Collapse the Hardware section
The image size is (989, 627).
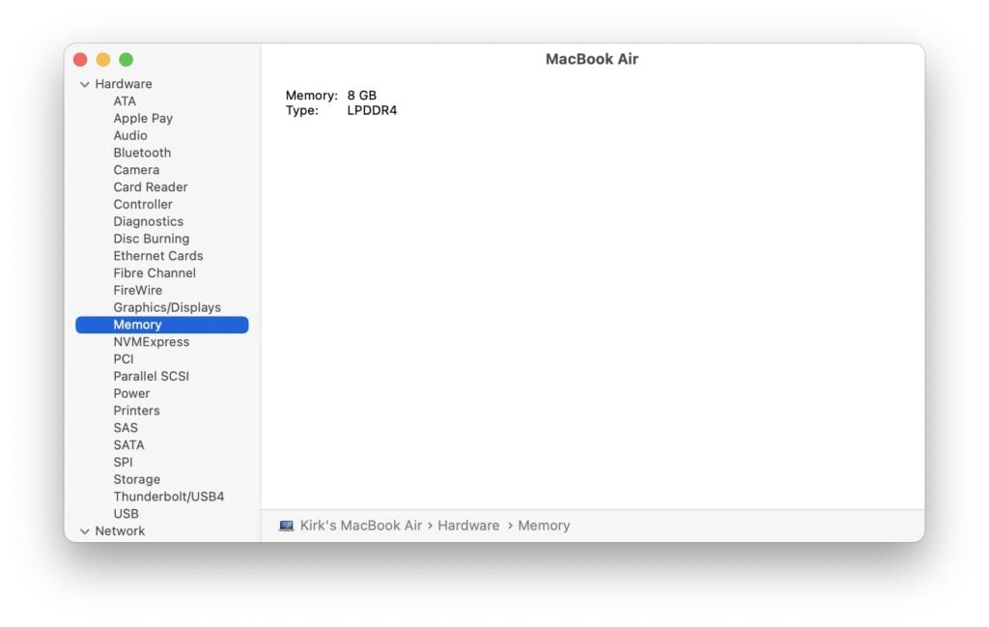85,84
